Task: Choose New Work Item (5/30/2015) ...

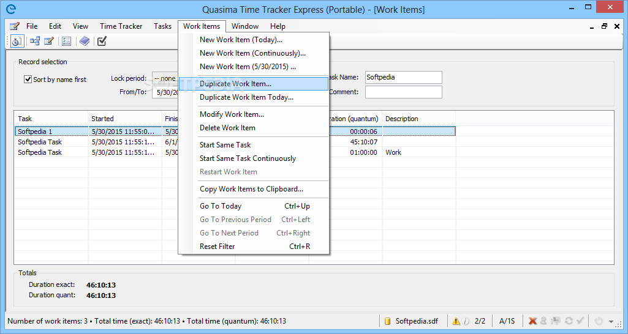Action: 254,67
